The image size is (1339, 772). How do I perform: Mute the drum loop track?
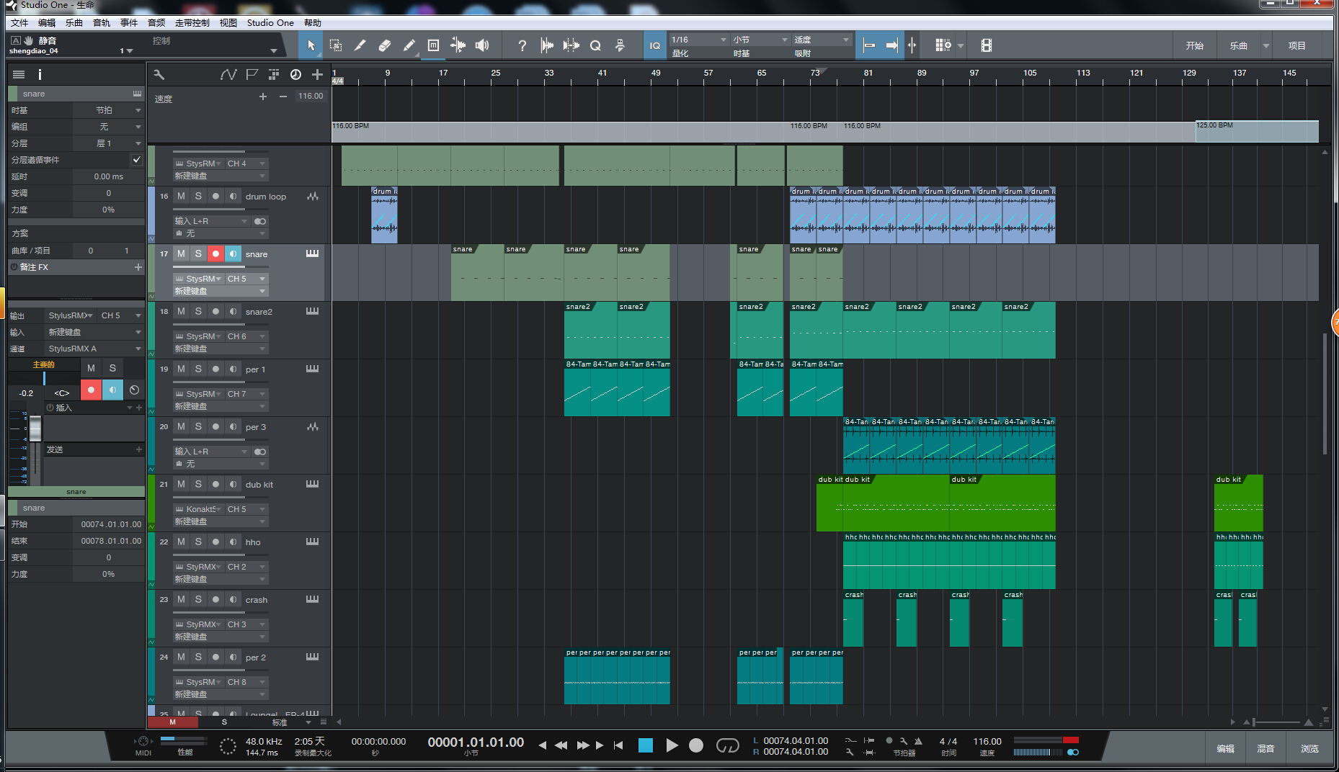click(181, 196)
